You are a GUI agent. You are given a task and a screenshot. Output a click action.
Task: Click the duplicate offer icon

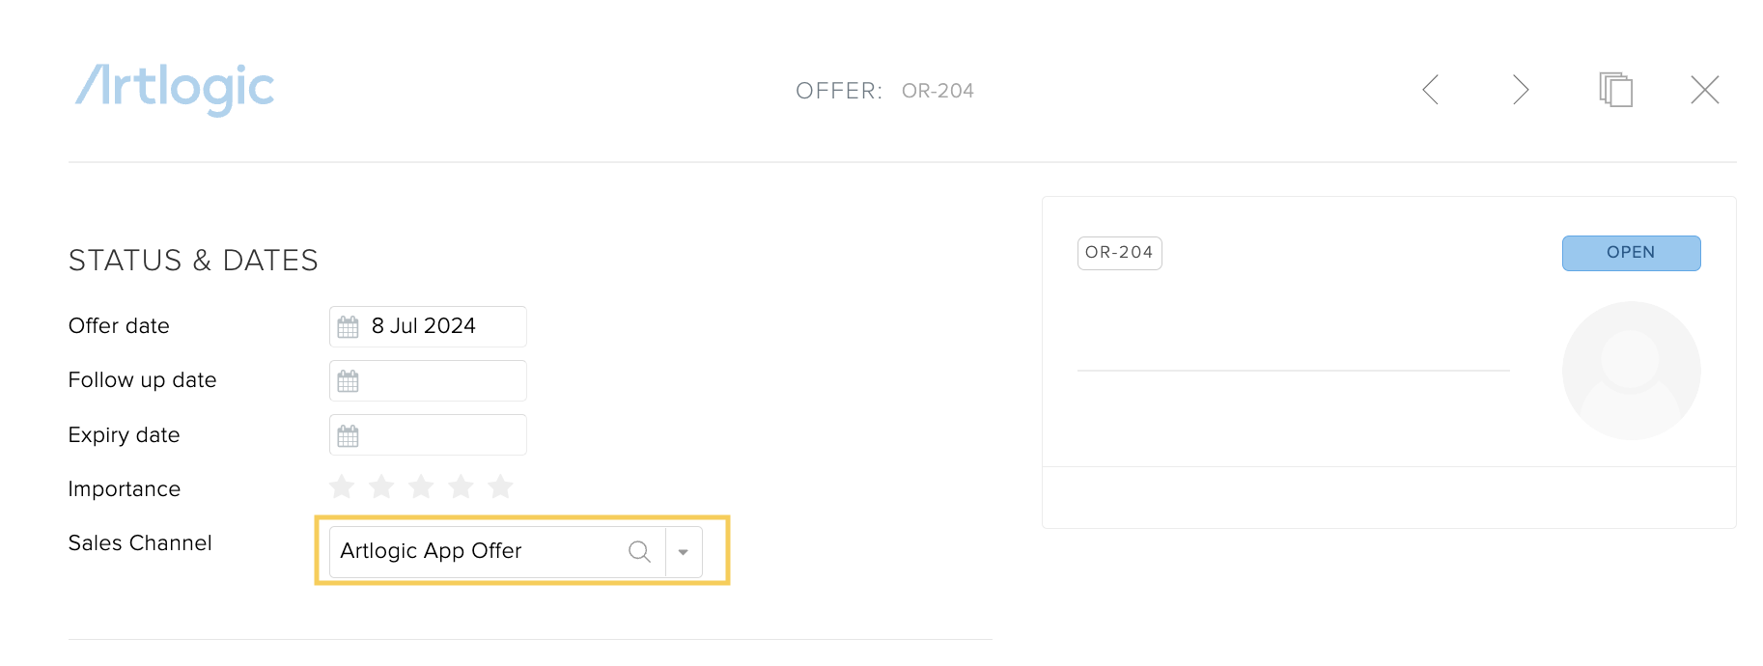(x=1615, y=90)
